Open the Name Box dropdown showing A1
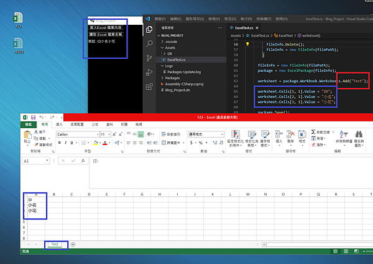Viewport: 373px width, 264px height. 47,161
